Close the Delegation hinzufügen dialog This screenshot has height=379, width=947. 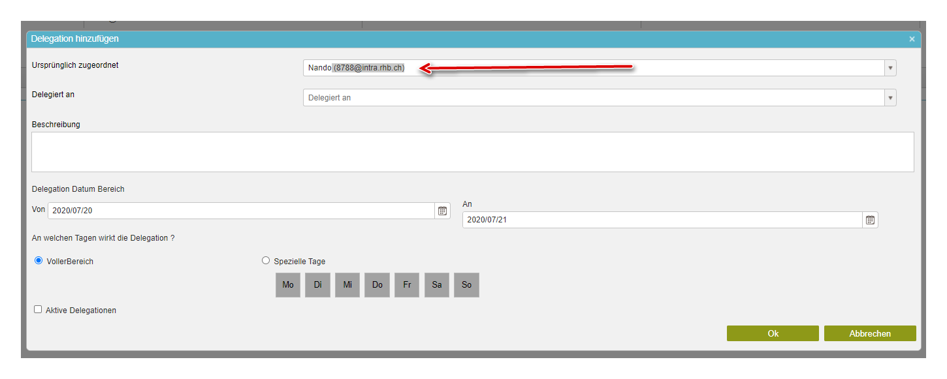(912, 39)
